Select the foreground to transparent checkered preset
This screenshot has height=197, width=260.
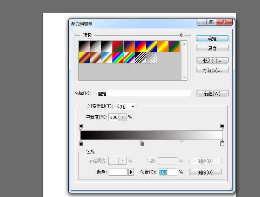click(x=96, y=46)
